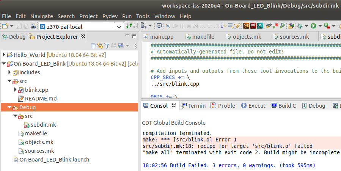Close the Consol view tab

[174, 105]
